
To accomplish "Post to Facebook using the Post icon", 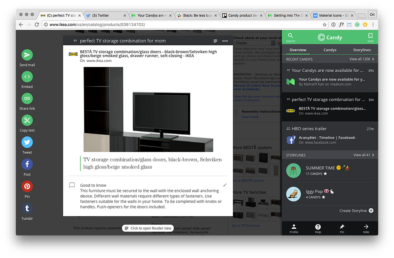I will tap(27, 164).
